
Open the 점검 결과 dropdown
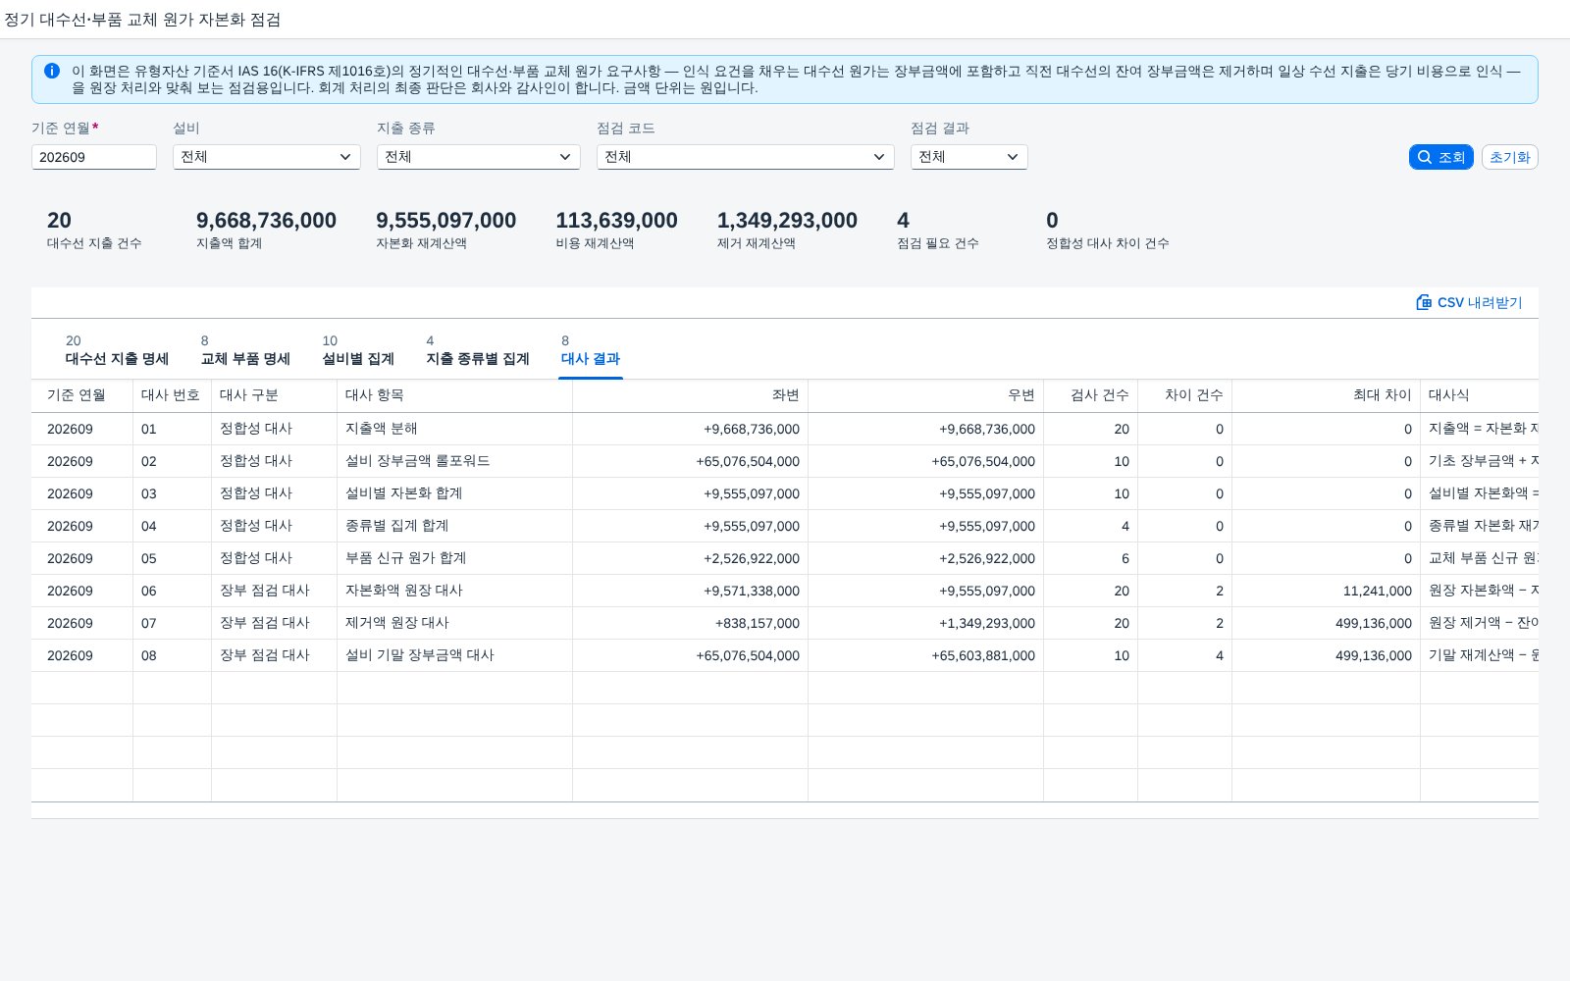pos(969,157)
